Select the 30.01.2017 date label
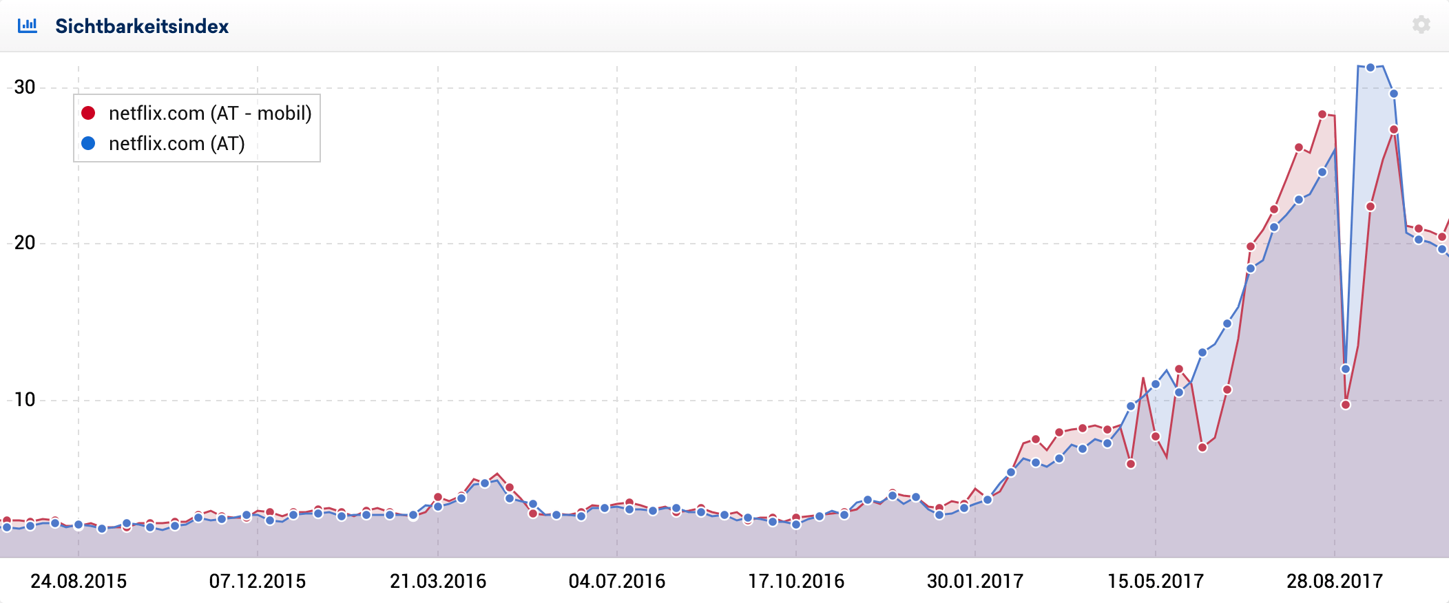 click(x=975, y=581)
